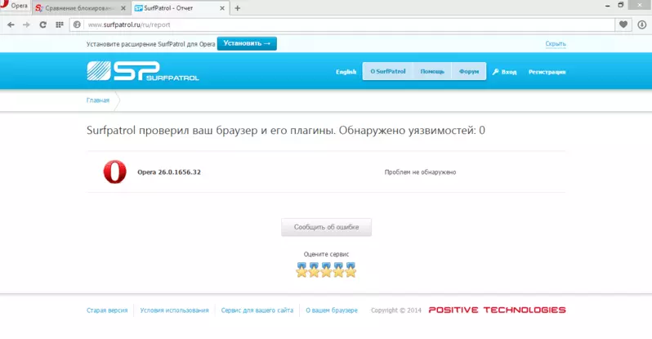
Task: Switch site language to English
Action: pos(346,72)
